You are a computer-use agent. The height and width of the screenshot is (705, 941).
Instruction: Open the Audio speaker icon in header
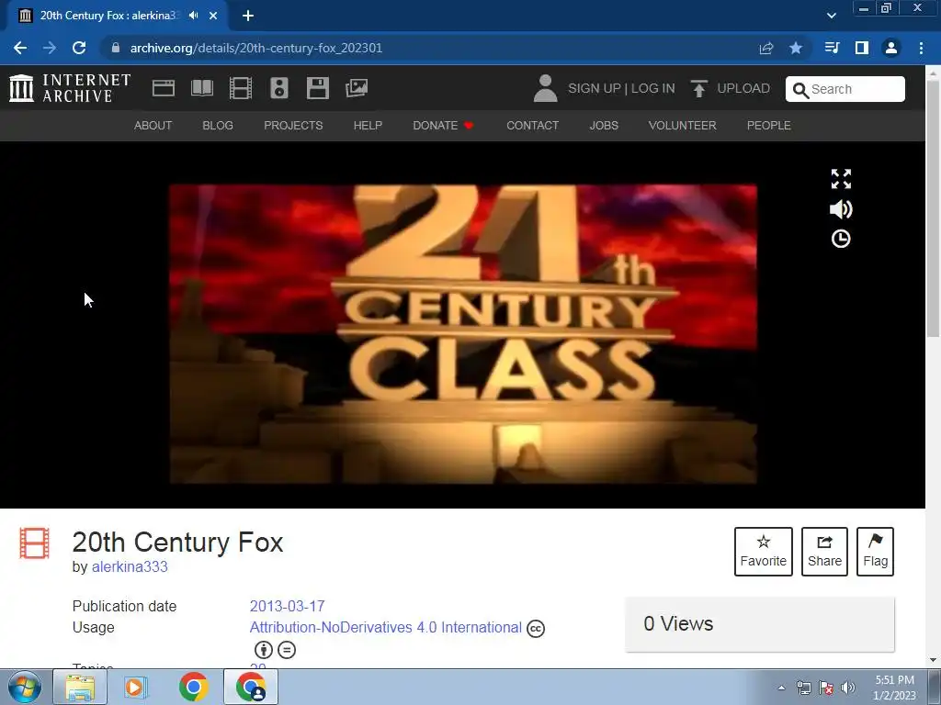[x=279, y=88]
